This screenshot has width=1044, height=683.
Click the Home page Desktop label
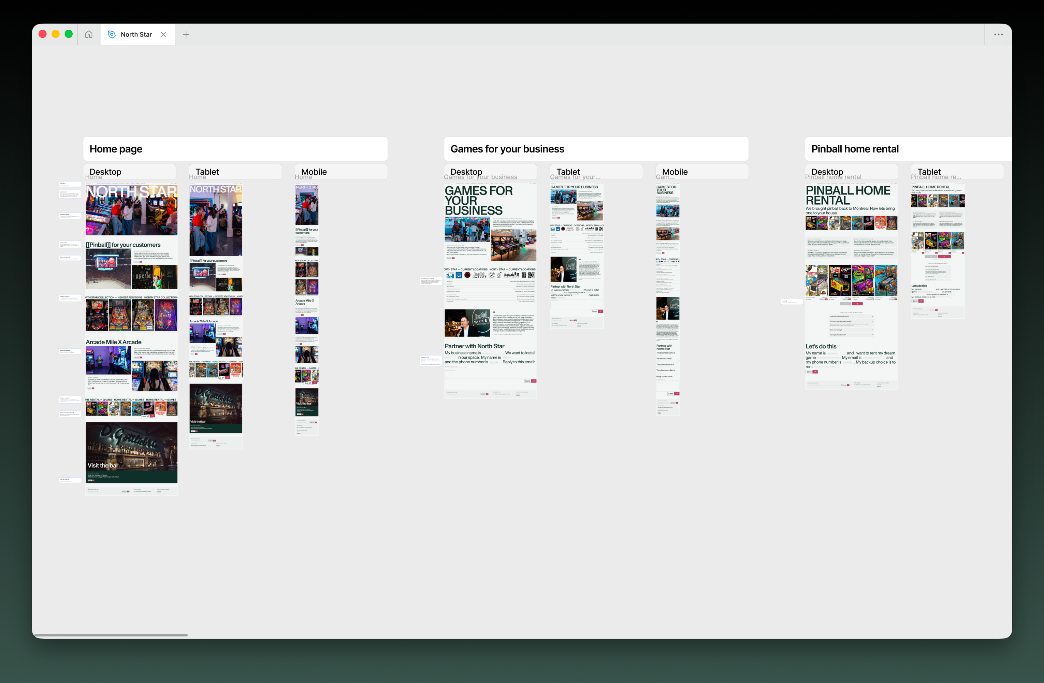pos(105,172)
